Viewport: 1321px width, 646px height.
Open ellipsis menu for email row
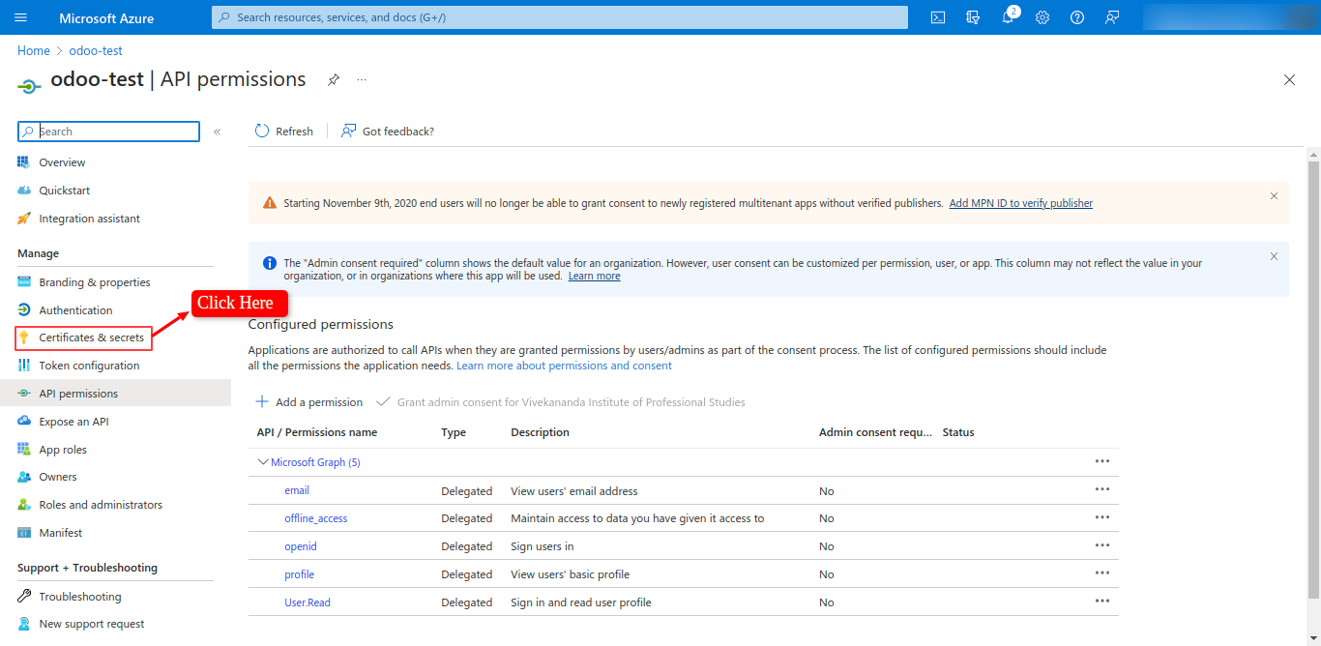click(1102, 489)
